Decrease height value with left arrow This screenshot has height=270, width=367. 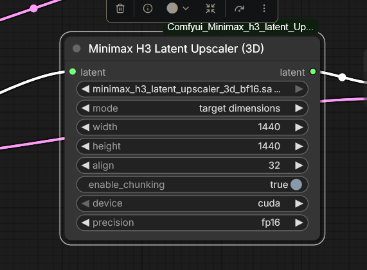[85, 146]
